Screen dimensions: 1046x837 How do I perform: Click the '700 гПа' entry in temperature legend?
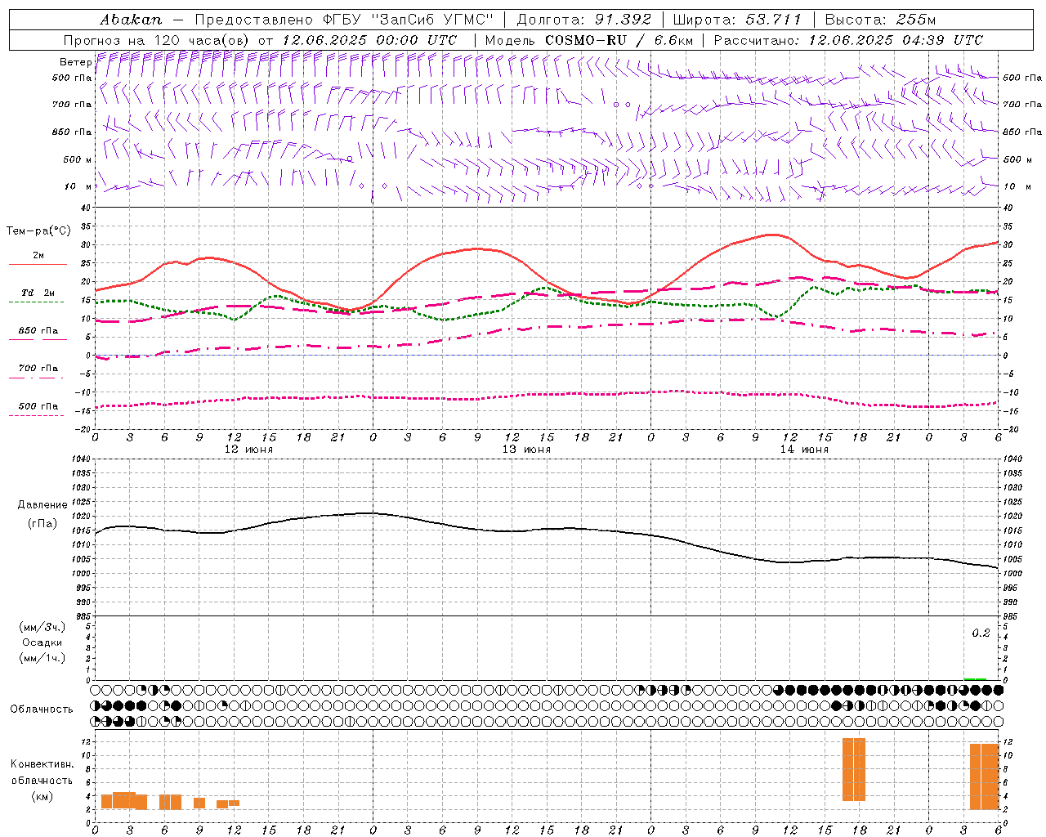coord(38,369)
